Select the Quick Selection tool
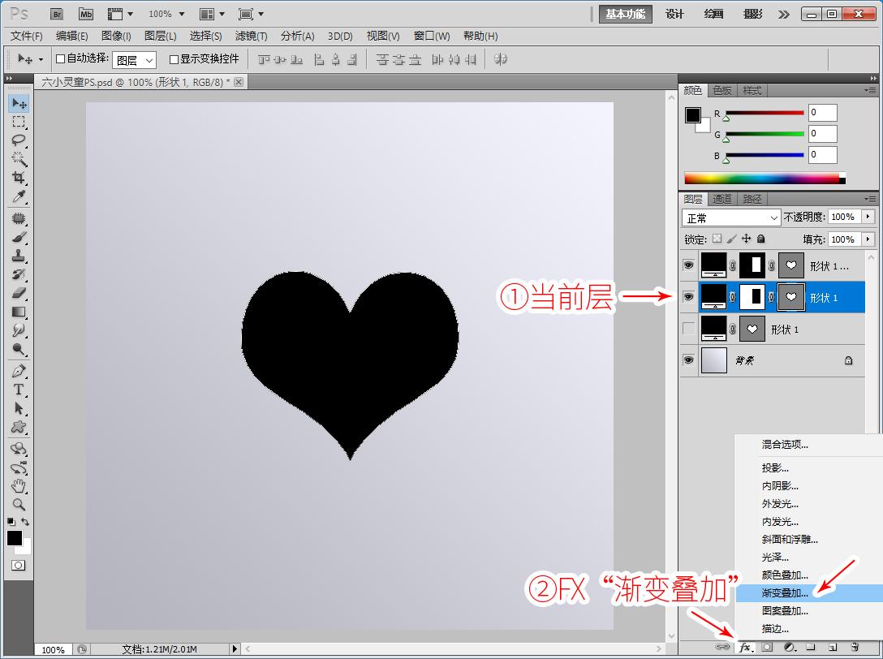The image size is (883, 659). tap(19, 159)
